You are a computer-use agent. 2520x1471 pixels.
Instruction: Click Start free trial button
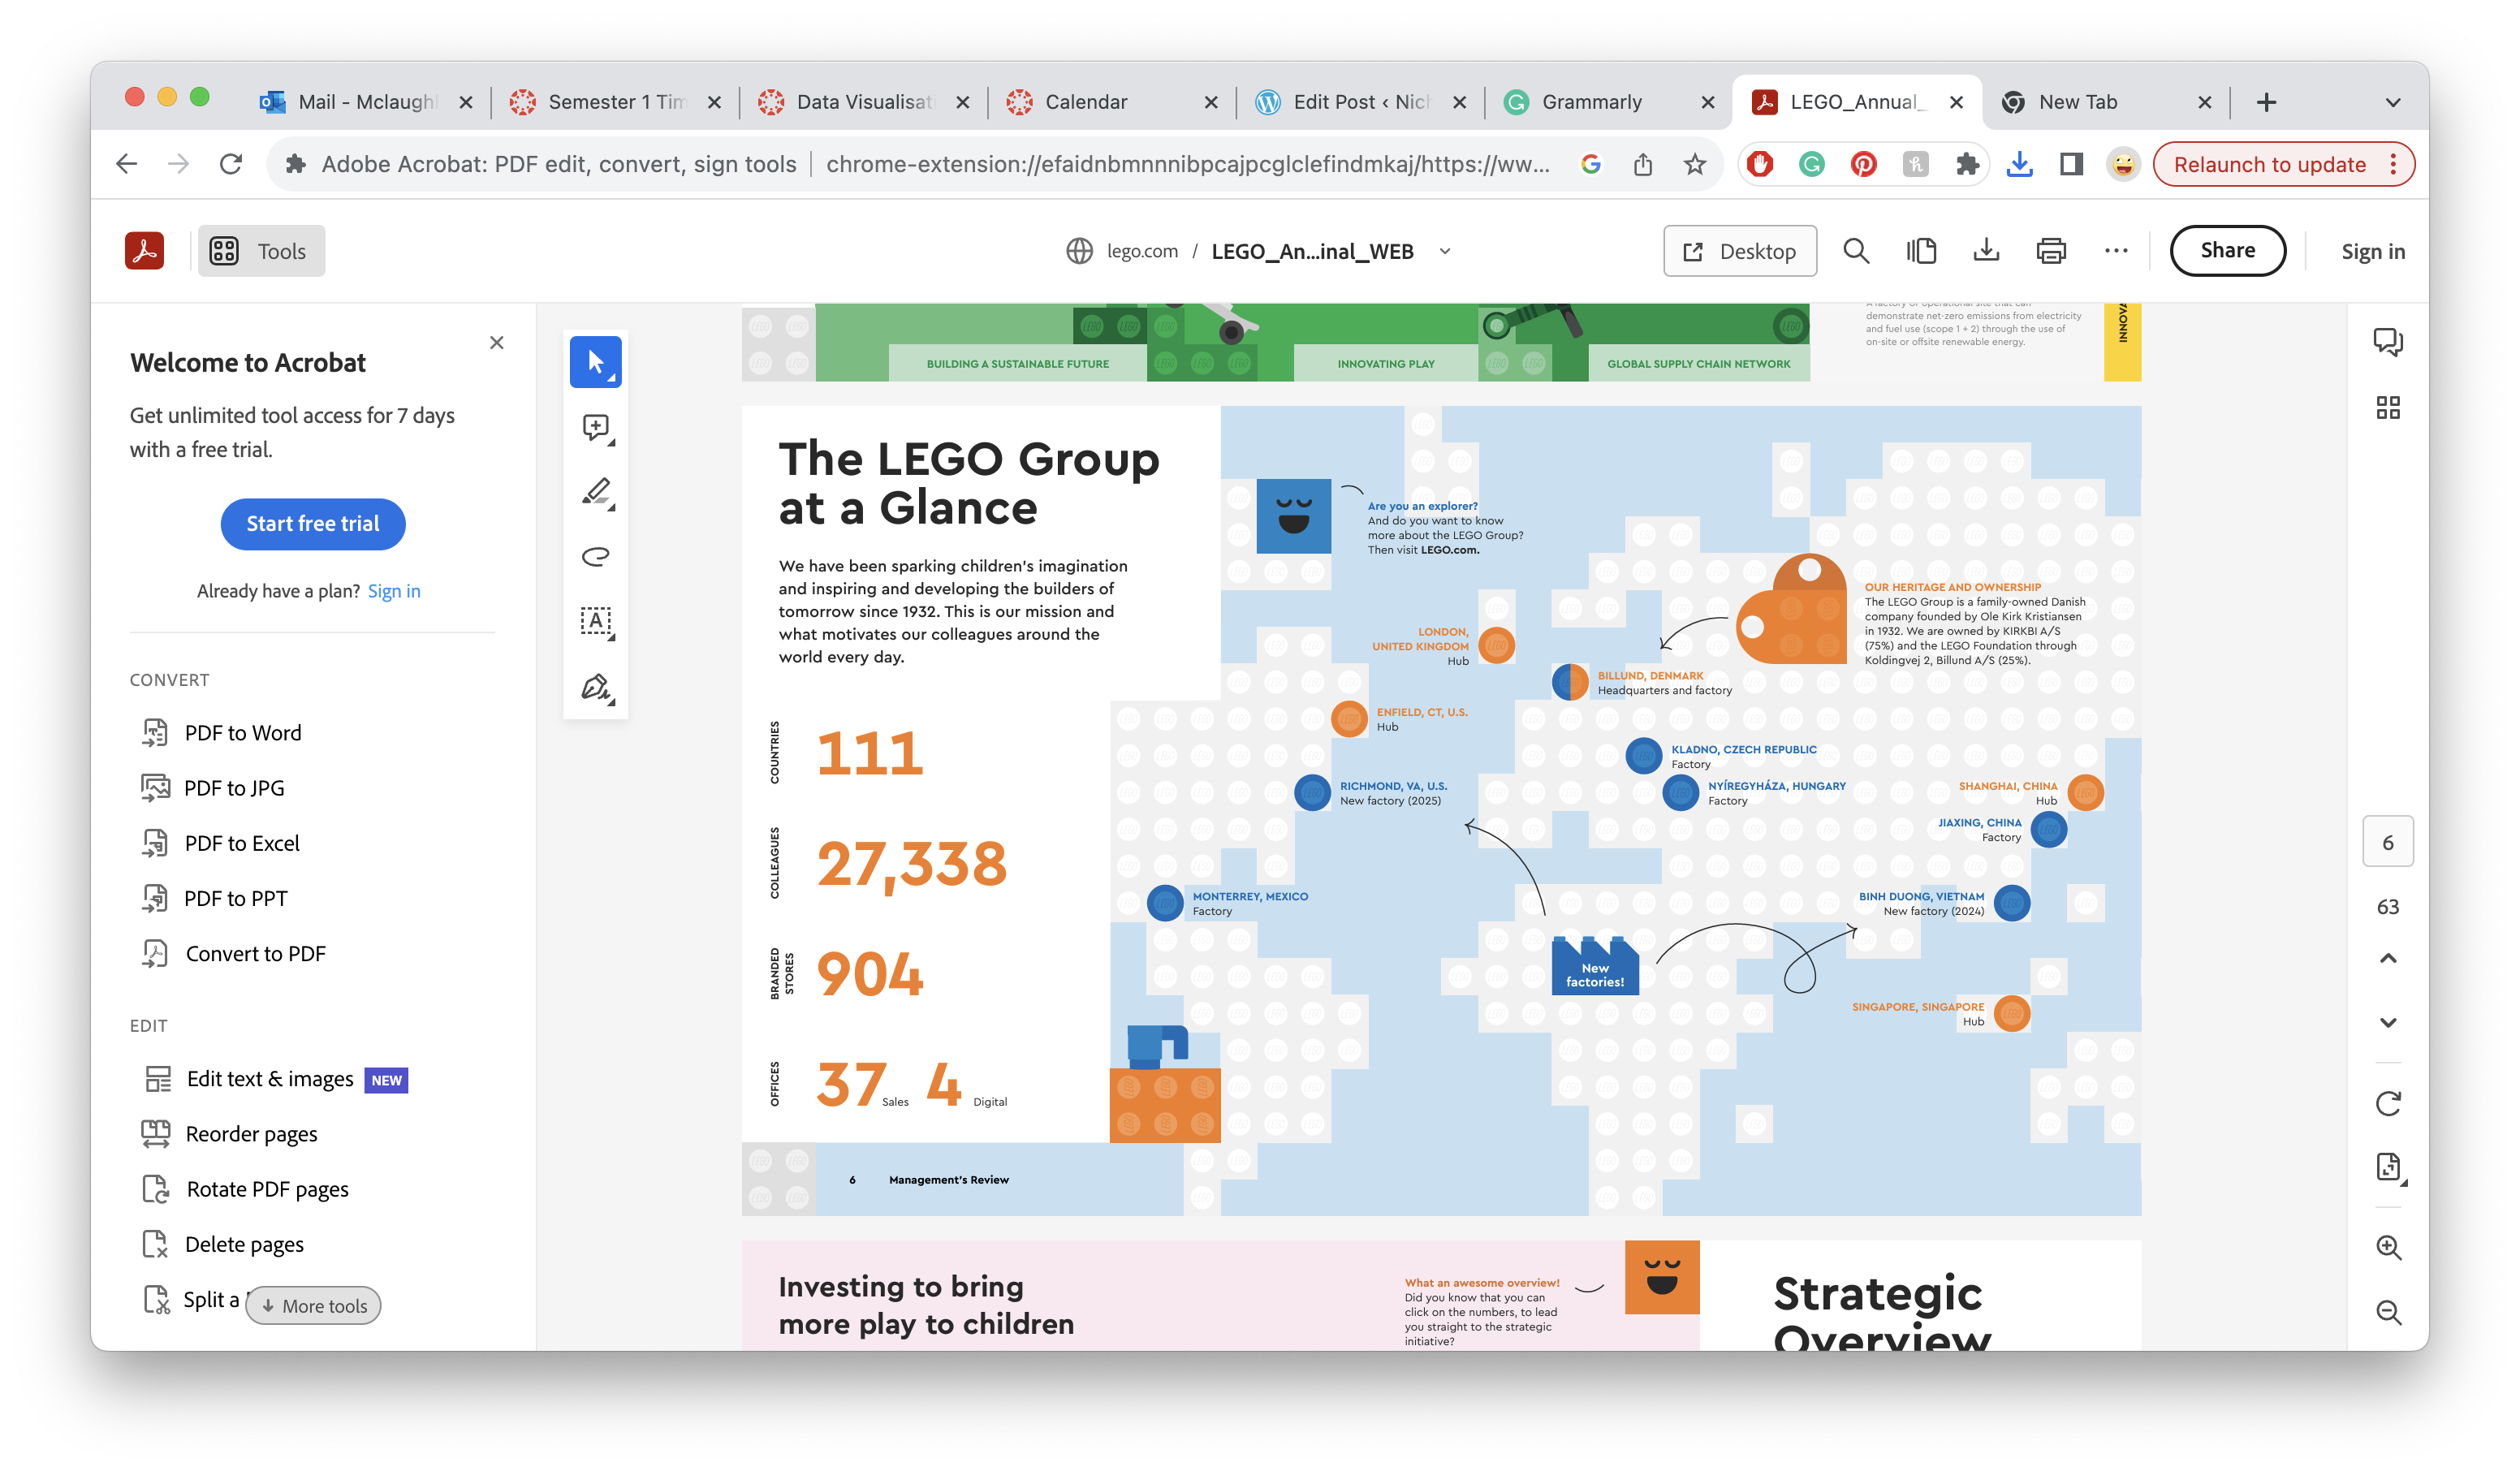click(313, 524)
